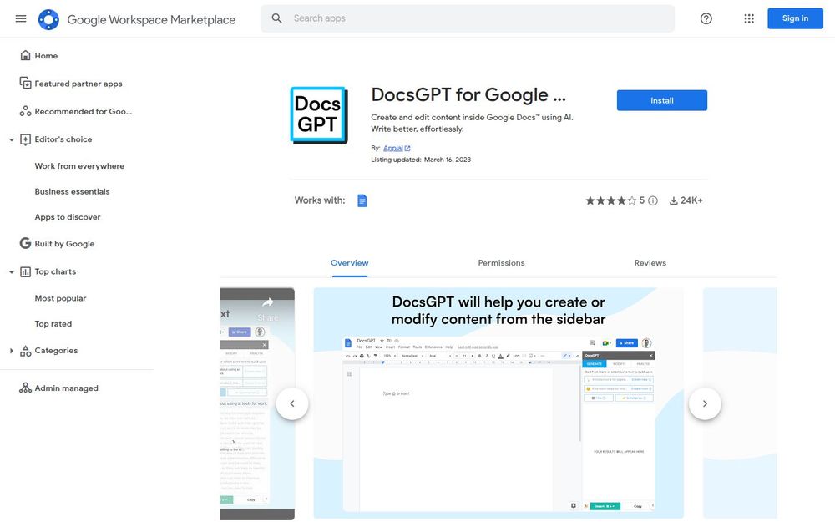Image resolution: width=835 pixels, height=522 pixels.
Task: Collapse the Editor's choice section
Action: pyautogui.click(x=11, y=139)
